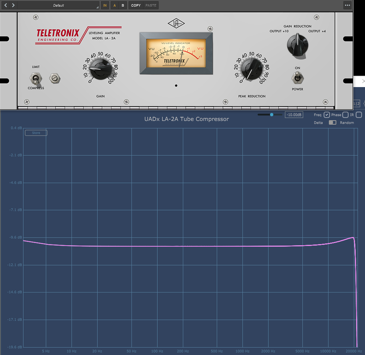Screen dimensions: 365x355
Task: Open the three-dots options menu
Action: tap(347, 5)
